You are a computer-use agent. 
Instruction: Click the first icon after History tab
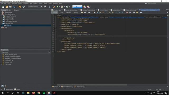82,12
